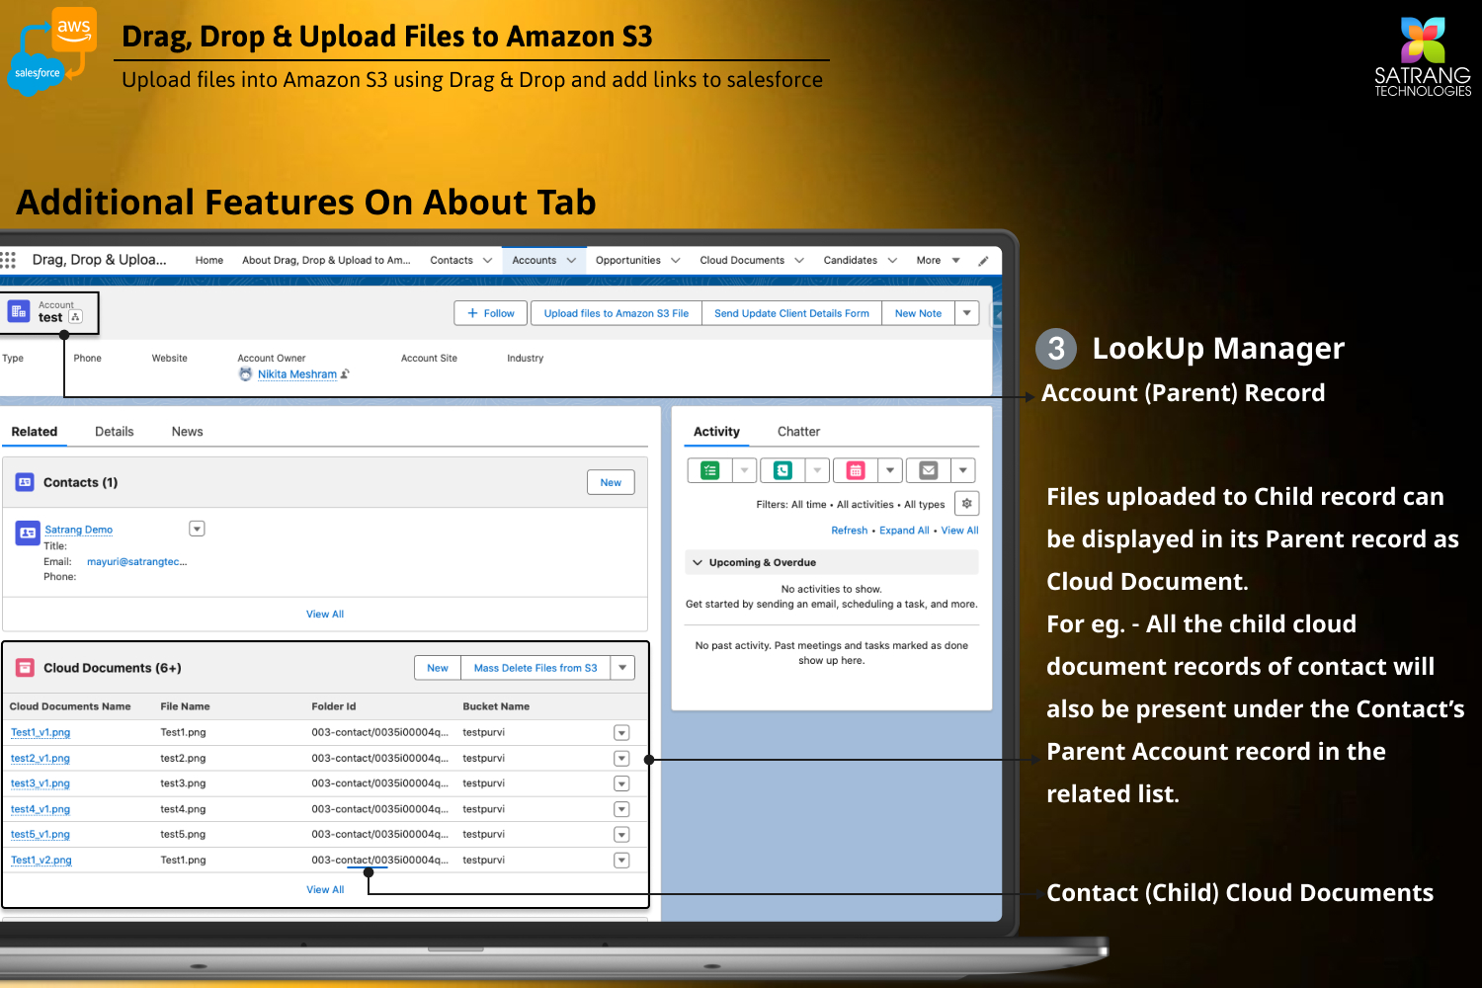Open Accounts tab dropdown chevron
The image size is (1482, 988).
pyautogui.click(x=571, y=261)
